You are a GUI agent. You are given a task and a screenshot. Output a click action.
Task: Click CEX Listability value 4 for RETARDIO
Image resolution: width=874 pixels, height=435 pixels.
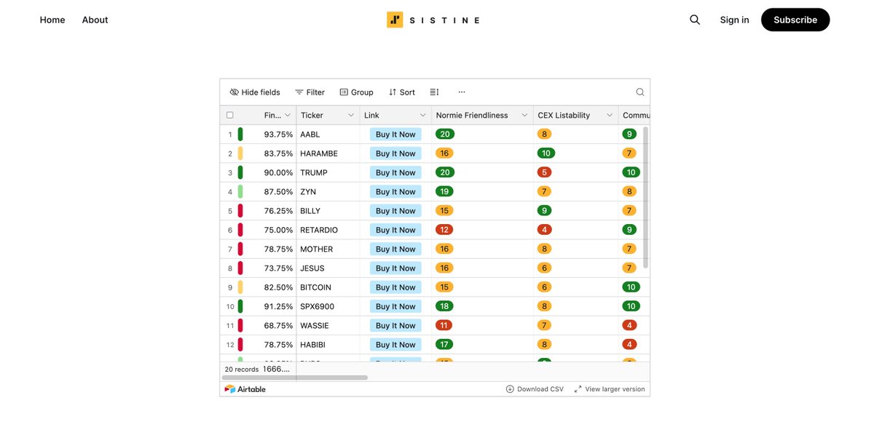(x=544, y=230)
